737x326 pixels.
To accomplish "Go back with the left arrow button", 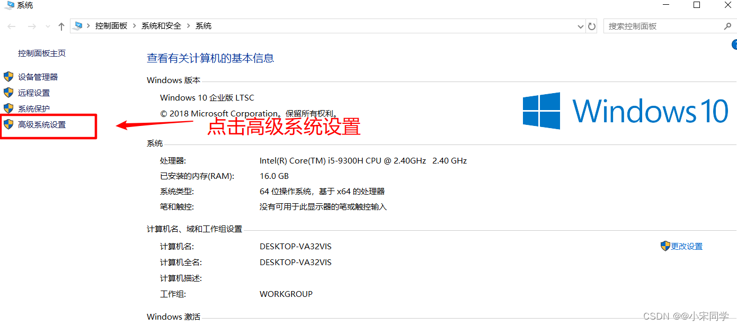I will coord(12,26).
